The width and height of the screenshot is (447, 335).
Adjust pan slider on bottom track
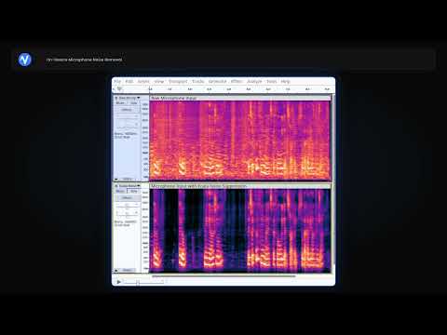tap(128, 213)
